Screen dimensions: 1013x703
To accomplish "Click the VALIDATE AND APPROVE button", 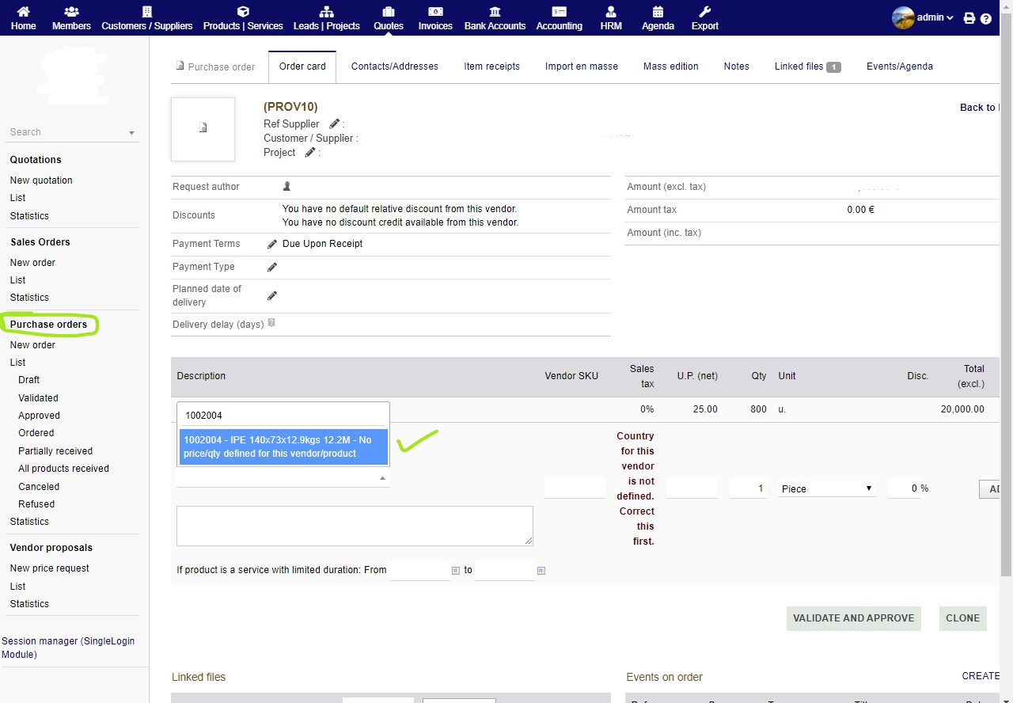I will click(853, 618).
